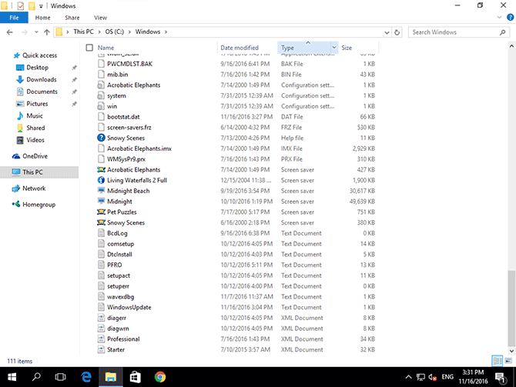516x387 pixels.
Task: Open Microsoft Edge from the taskbar
Action: 86,377
